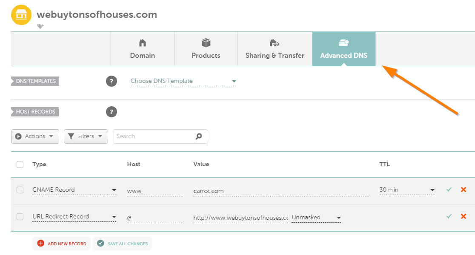Click the Add New Record button

coord(61,244)
